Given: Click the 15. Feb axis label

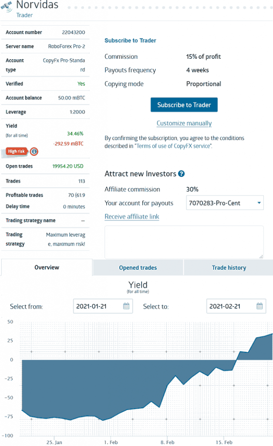Looking at the screenshot, I should point(224,443).
